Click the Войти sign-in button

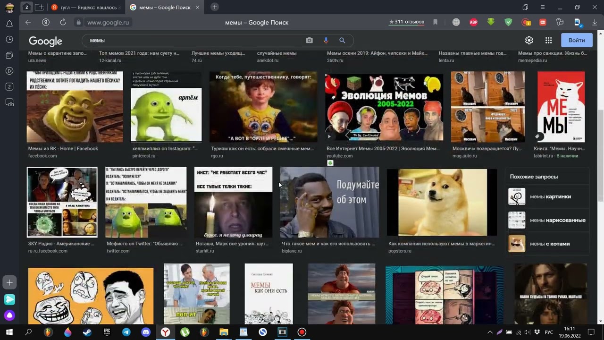pos(577,40)
